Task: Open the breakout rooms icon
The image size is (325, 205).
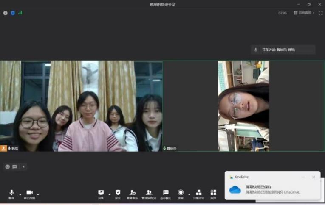Action: click(198, 193)
